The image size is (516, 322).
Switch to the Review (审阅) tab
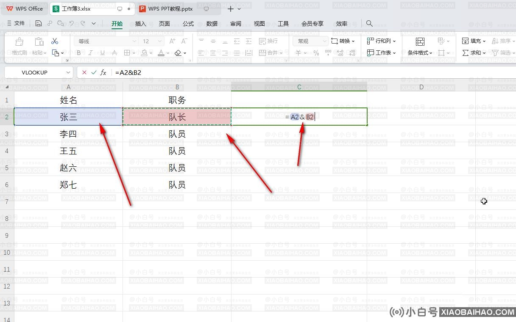pos(236,24)
